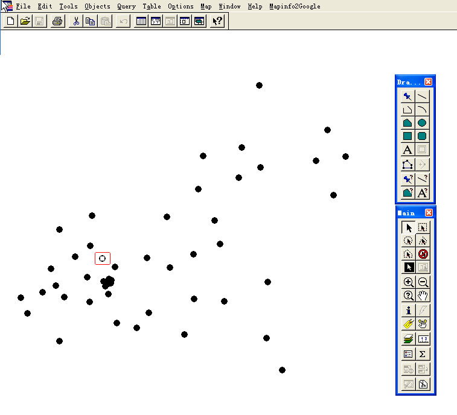The width and height of the screenshot is (457, 415).
Task: Open the Region Style dialog
Action: (407, 193)
